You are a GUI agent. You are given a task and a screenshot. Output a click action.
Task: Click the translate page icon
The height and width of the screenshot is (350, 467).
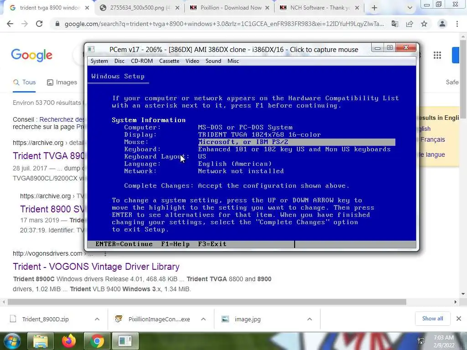click(x=395, y=24)
